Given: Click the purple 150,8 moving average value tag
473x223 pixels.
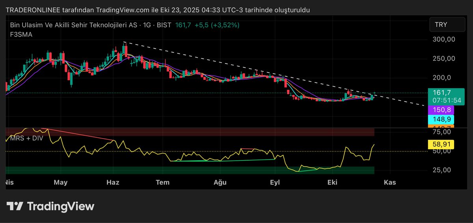Looking at the screenshot, I should click(x=441, y=110).
